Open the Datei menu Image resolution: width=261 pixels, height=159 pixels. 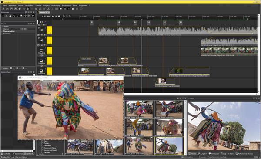pos(4,6)
